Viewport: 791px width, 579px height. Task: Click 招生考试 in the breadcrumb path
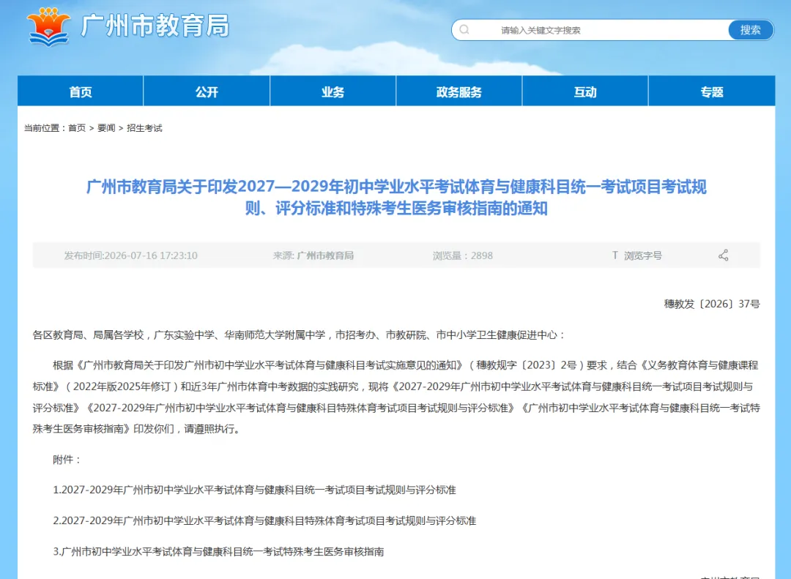point(144,128)
